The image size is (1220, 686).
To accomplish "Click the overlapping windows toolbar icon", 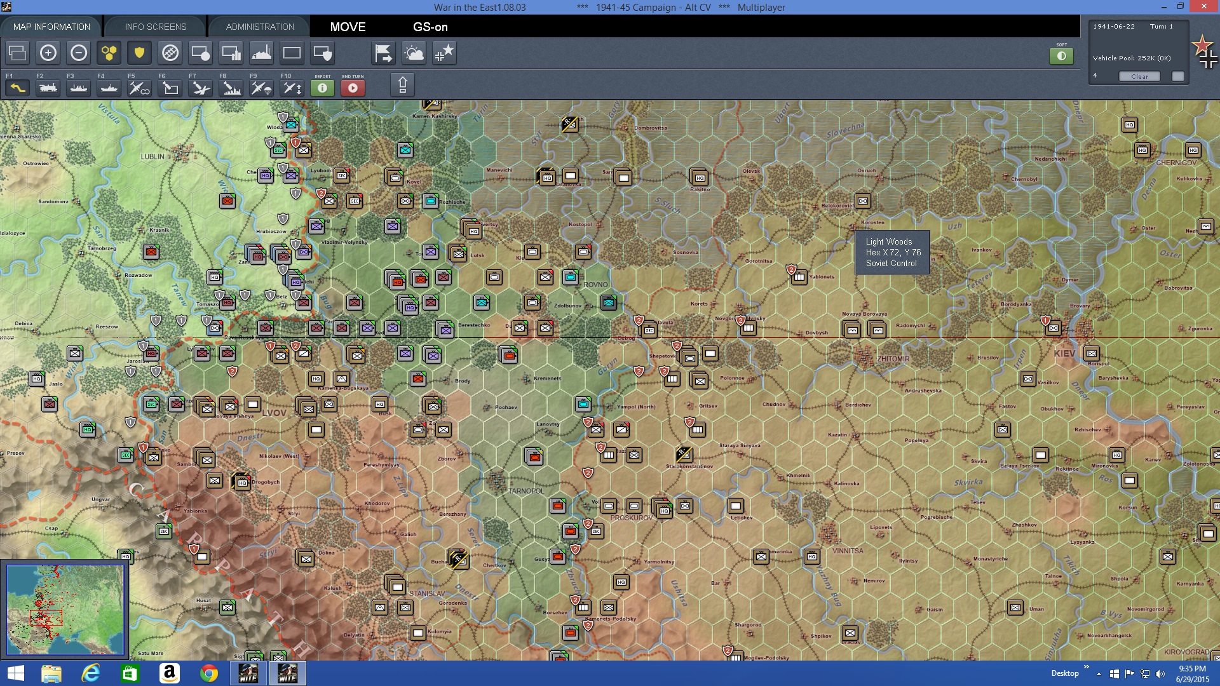I will click(17, 53).
